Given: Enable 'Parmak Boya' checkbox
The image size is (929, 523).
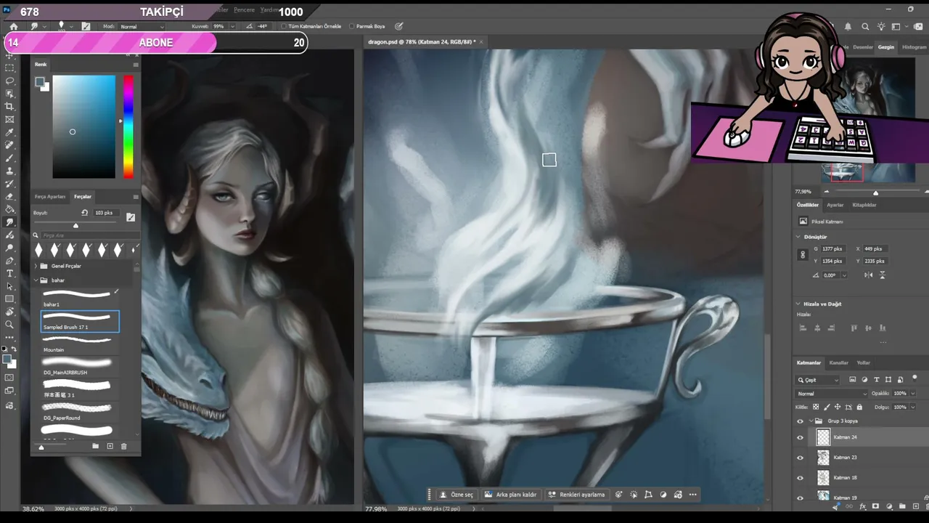Looking at the screenshot, I should pyautogui.click(x=352, y=26).
